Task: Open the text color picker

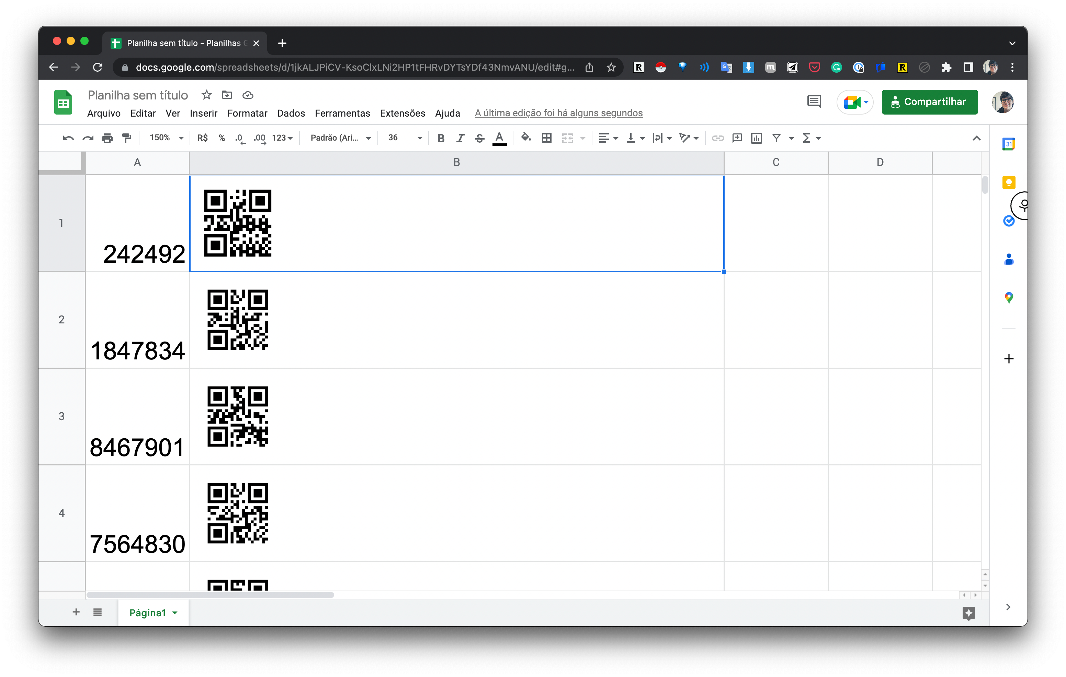Action: click(x=499, y=138)
